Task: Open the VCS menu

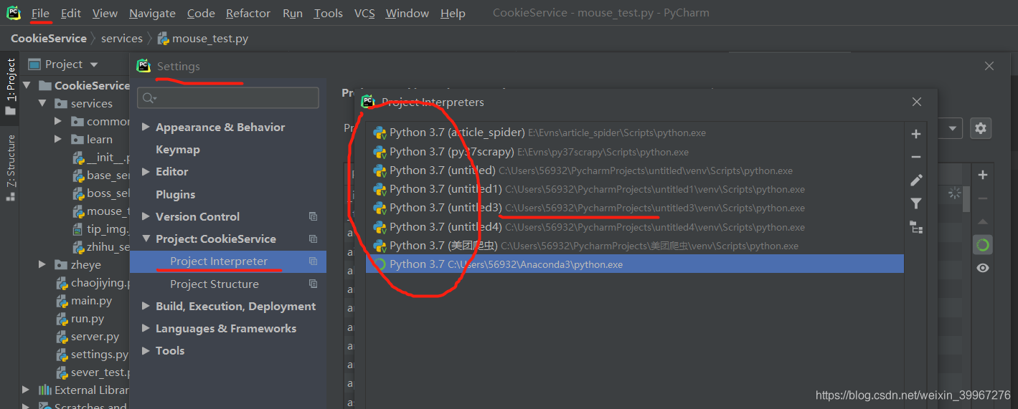Action: point(364,13)
